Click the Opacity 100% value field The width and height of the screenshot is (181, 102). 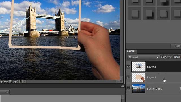tap(177, 57)
